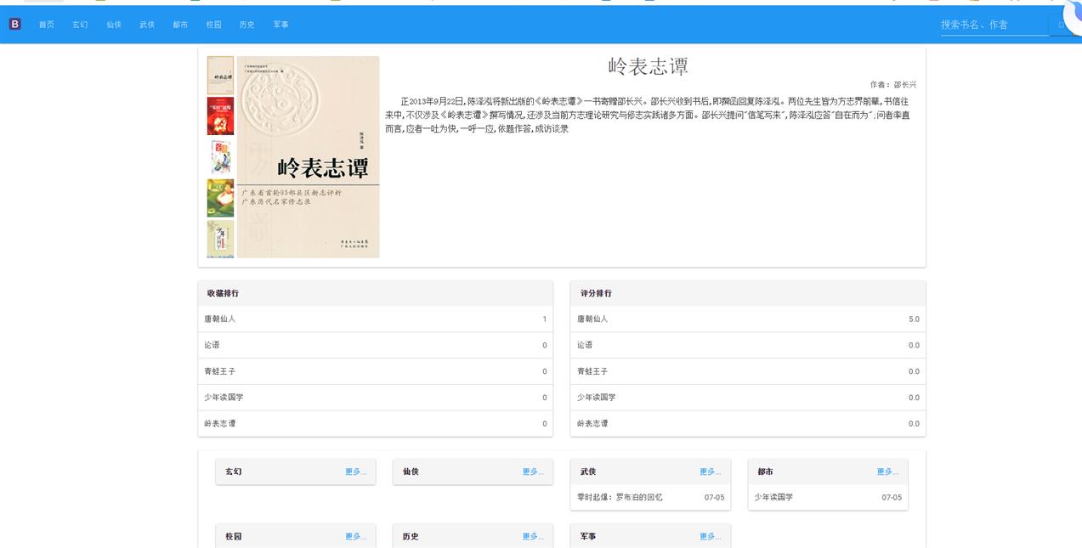
Task: Click the purple B logo icon
Action: tap(14, 25)
